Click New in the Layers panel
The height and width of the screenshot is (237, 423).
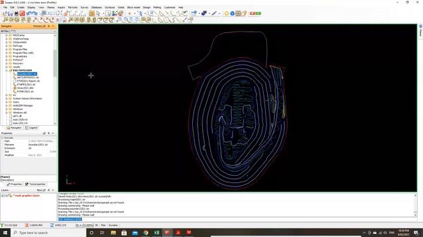coord(40,190)
